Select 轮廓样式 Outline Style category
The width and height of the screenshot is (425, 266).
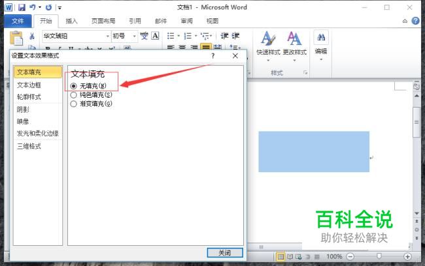pyautogui.click(x=38, y=97)
